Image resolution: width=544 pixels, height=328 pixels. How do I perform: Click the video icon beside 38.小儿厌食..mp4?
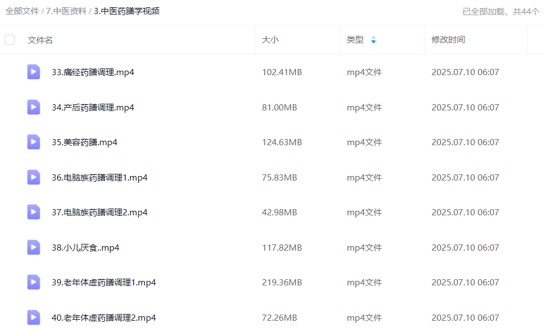(34, 247)
